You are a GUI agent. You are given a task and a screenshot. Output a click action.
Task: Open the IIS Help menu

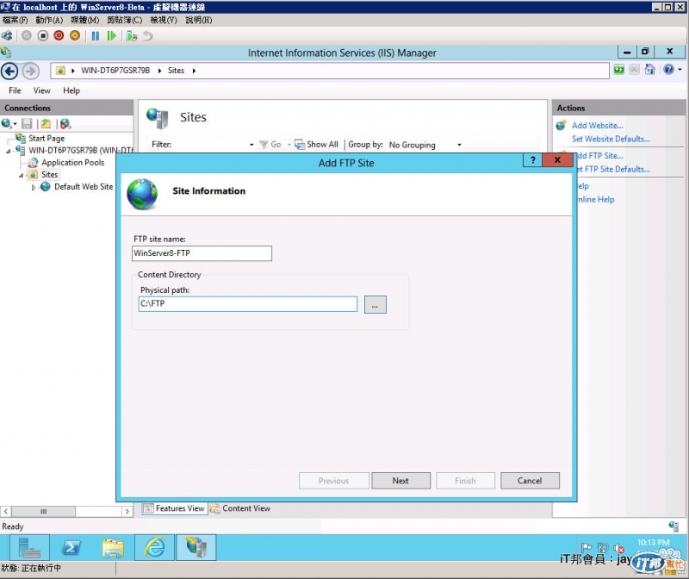(x=71, y=90)
